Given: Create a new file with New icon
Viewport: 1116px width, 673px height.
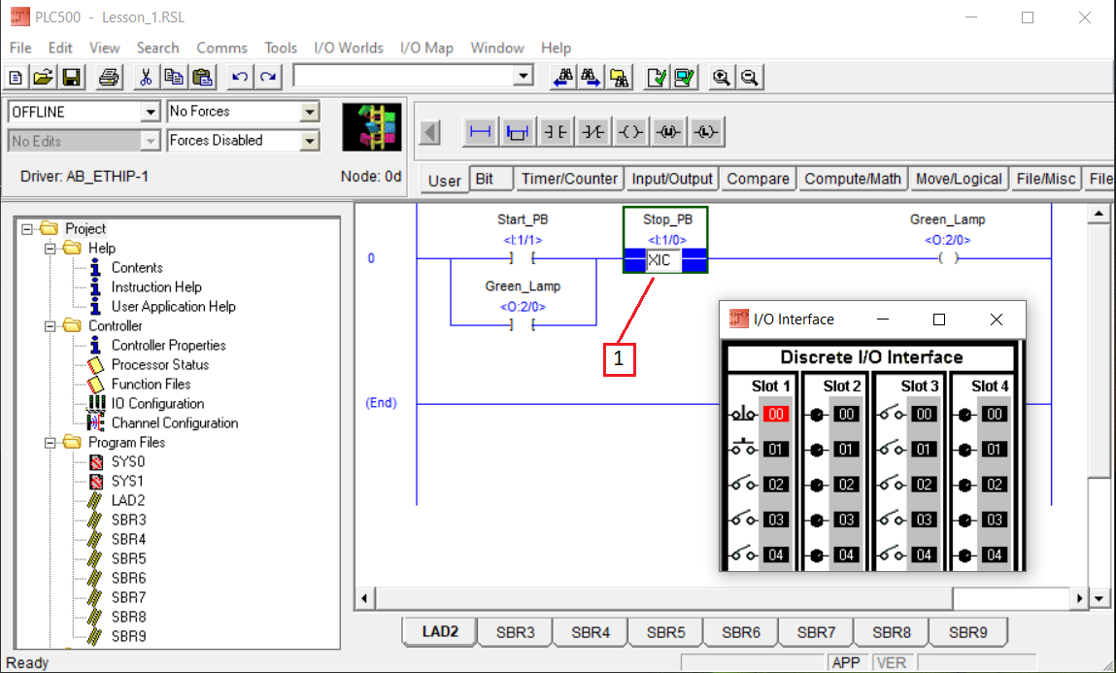Looking at the screenshot, I should click(x=16, y=77).
